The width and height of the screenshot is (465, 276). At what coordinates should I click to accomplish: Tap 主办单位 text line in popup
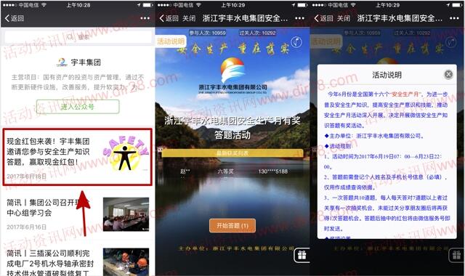374,136
